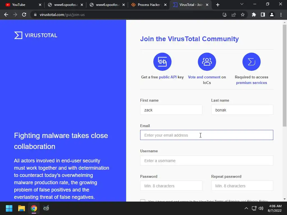Focus the Last name field

[x=242, y=110]
